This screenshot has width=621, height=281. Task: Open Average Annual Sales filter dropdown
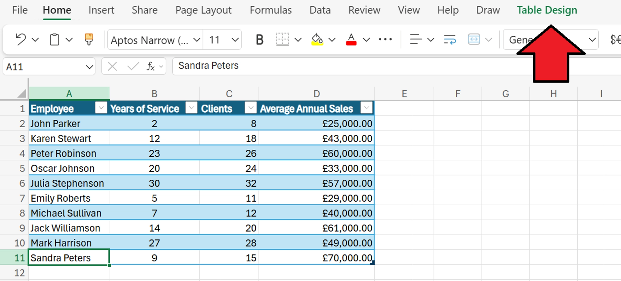tap(366, 108)
